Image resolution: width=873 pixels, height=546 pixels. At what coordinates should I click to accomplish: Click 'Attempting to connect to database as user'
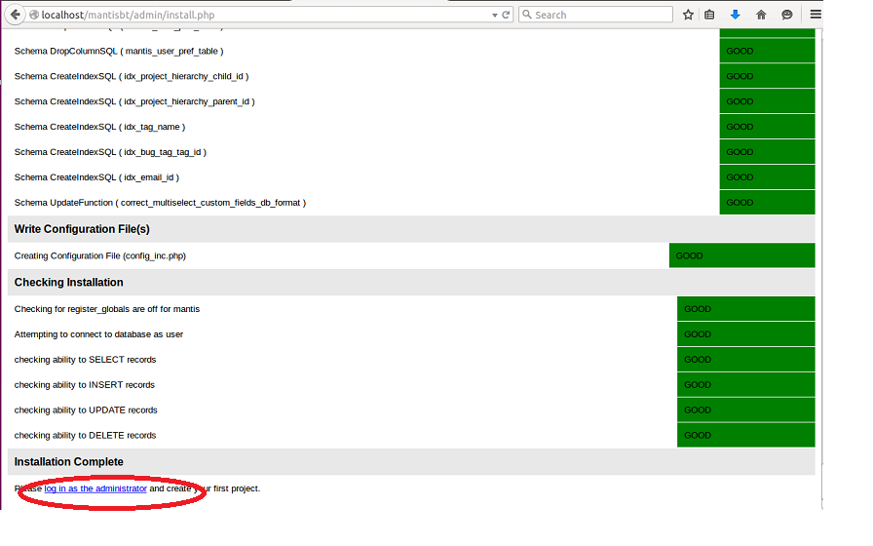(x=98, y=334)
